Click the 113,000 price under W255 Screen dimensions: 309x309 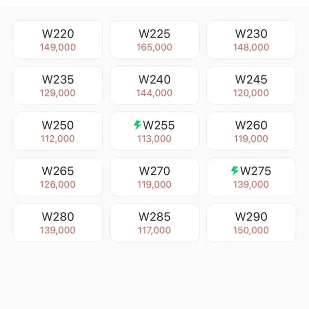[x=154, y=139]
